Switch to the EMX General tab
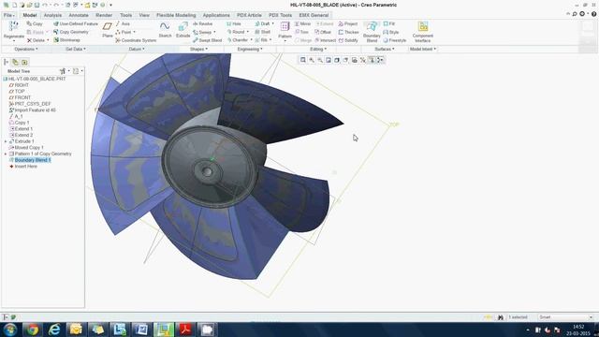Viewport: 599px width, 337px height. [x=314, y=15]
